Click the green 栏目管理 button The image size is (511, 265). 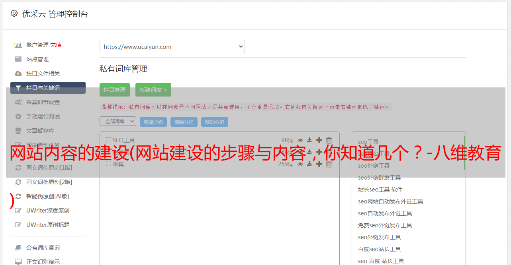115,90
